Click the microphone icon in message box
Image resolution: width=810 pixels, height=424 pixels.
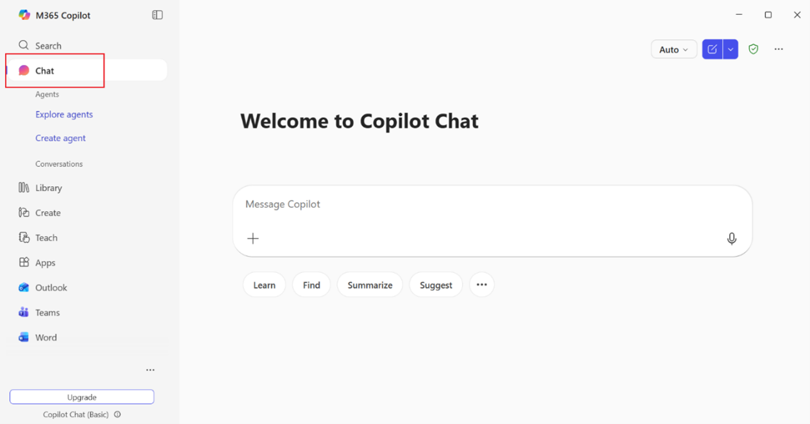pos(731,238)
